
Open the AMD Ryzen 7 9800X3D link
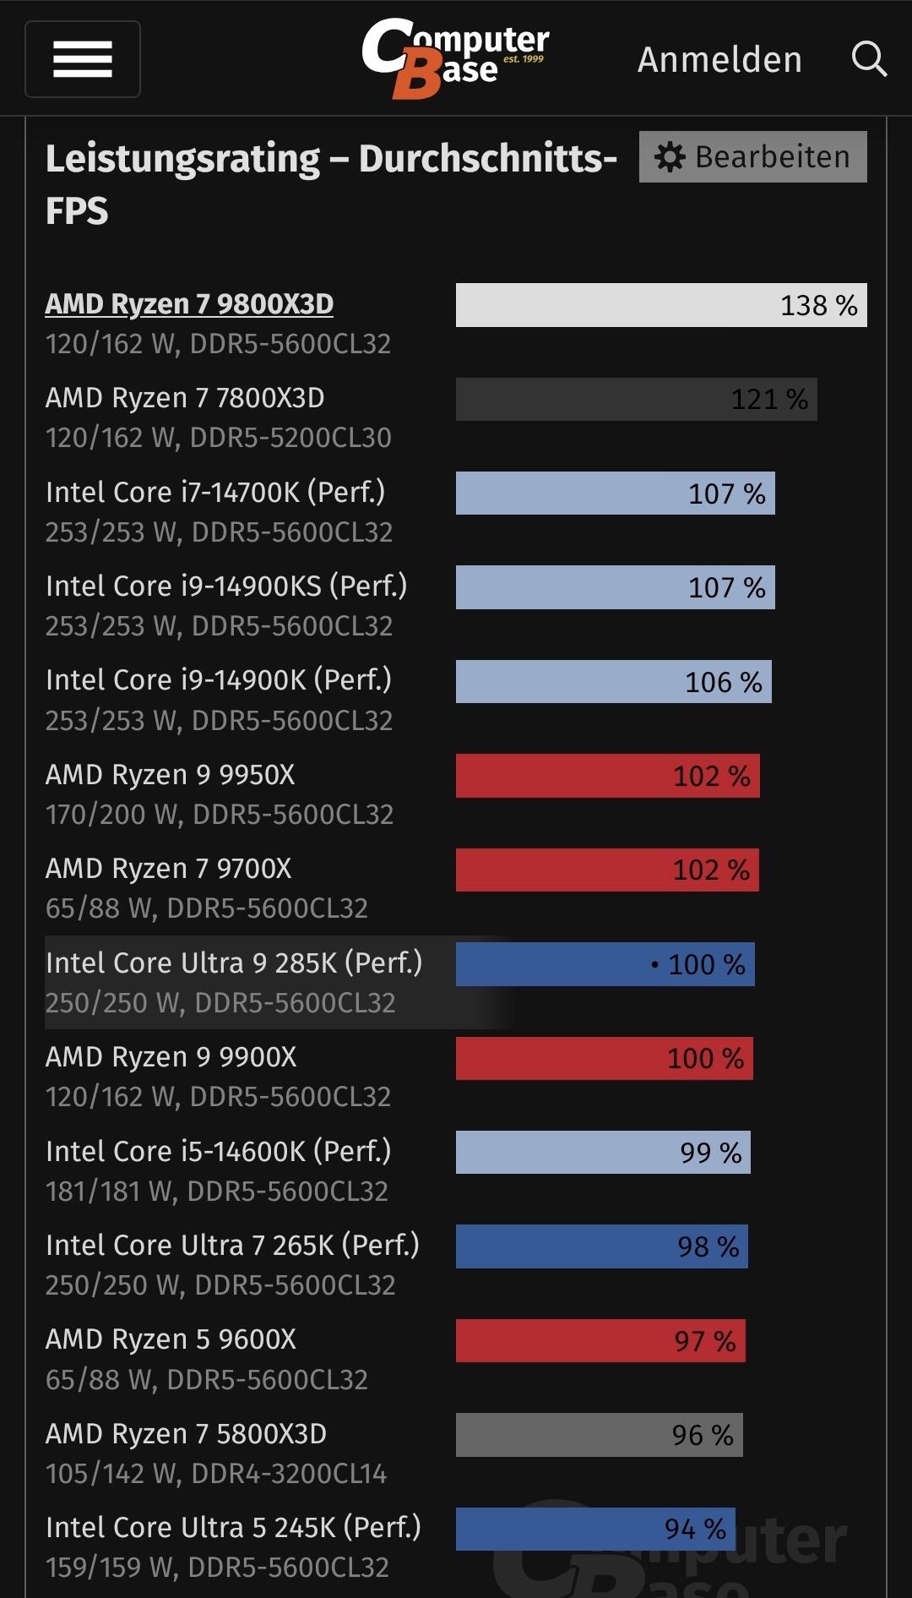(189, 304)
